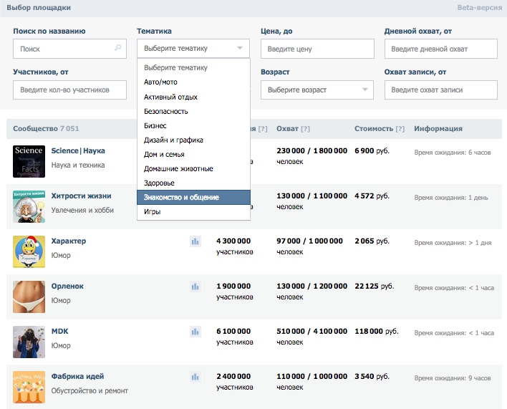Pick Домашние животные from the topic list
This screenshot has width=507, height=409.
193,168
